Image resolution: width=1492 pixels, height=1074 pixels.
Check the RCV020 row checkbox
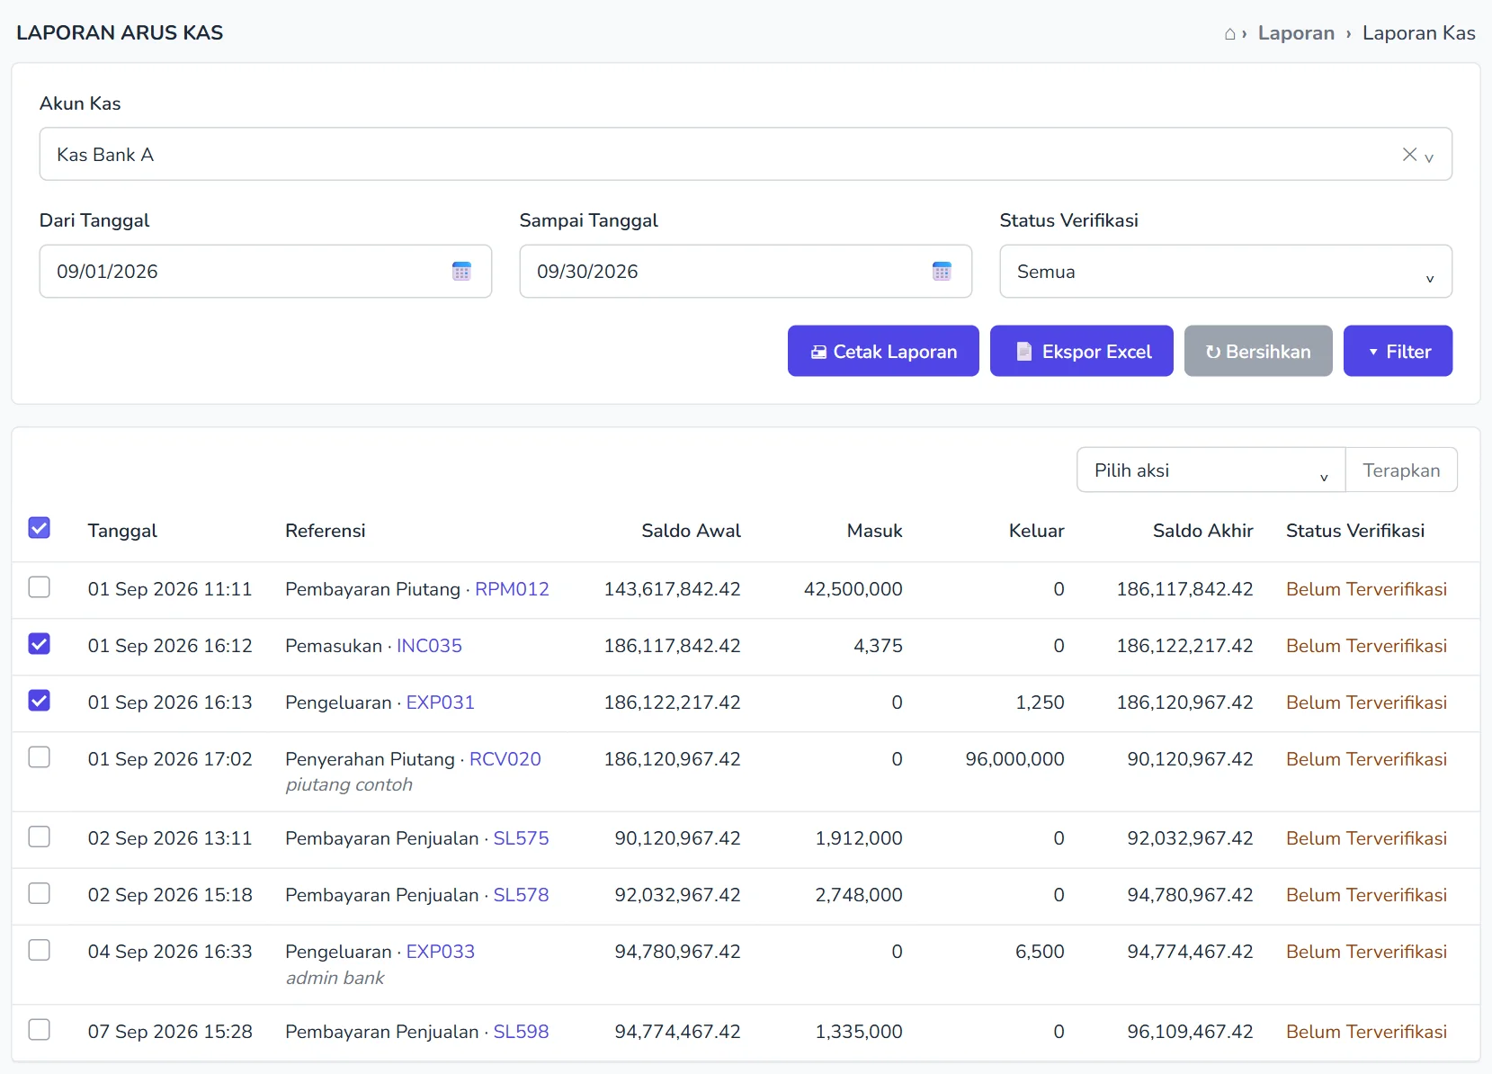[x=39, y=757]
